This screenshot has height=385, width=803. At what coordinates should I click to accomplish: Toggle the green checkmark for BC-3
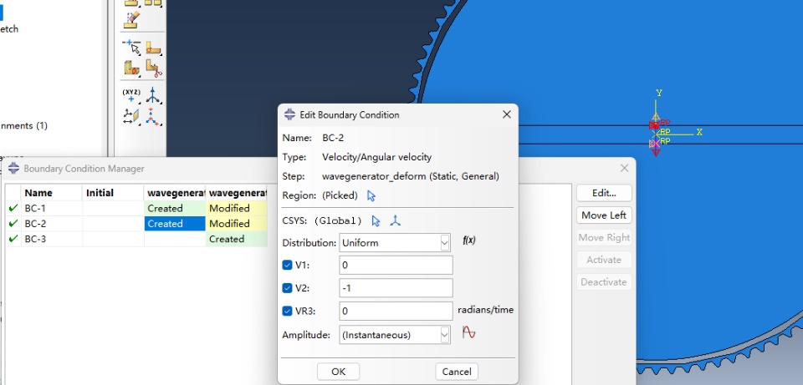[13, 239]
